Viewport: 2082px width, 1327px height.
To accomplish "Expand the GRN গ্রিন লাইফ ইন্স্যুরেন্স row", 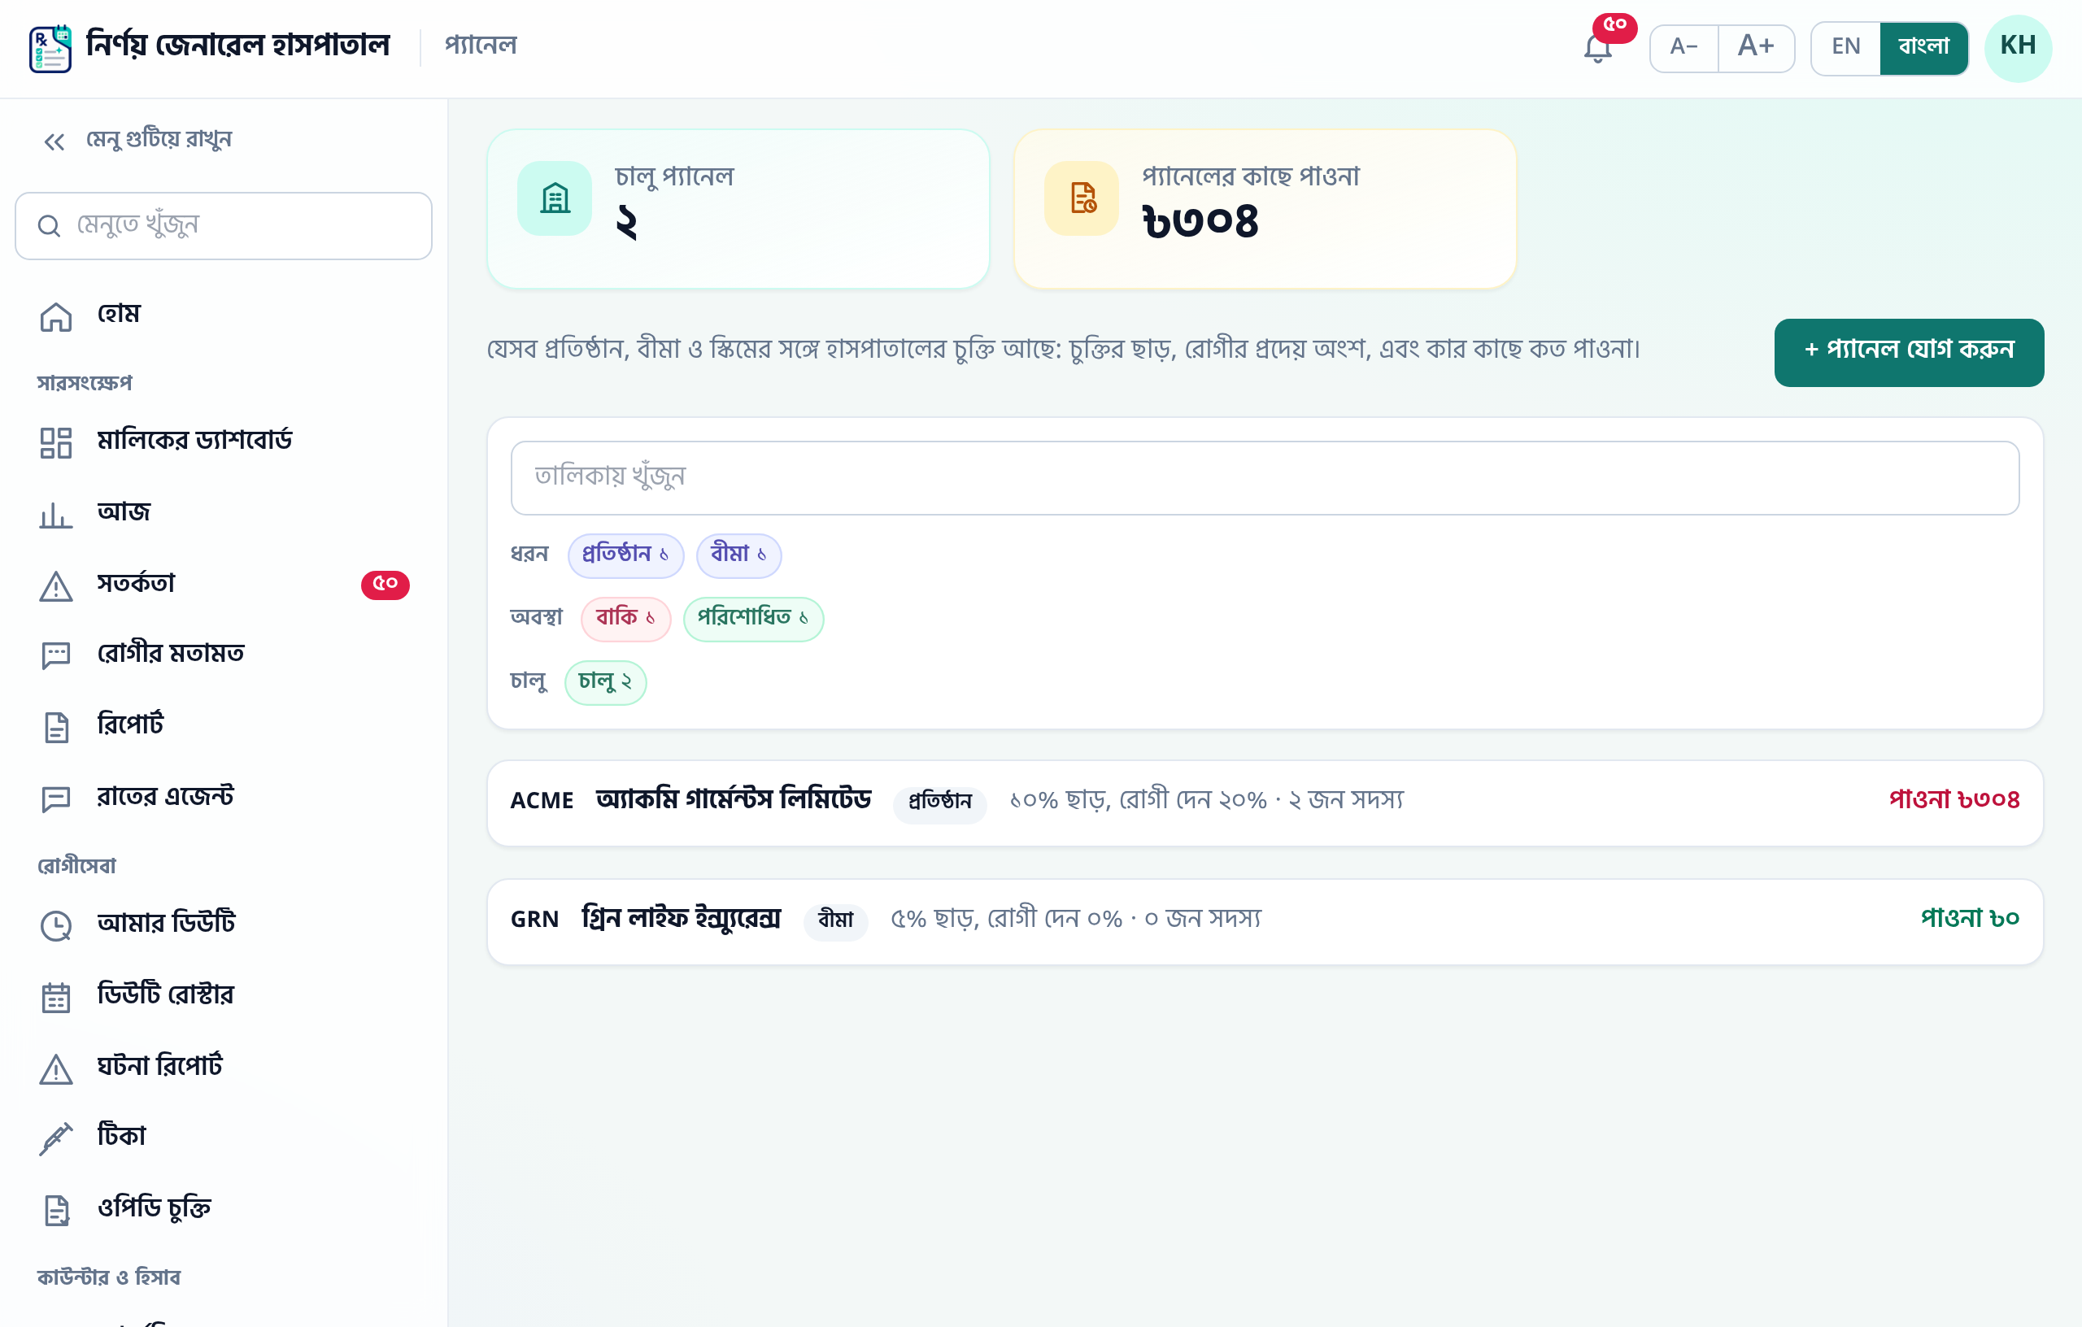I will 1265,921.
